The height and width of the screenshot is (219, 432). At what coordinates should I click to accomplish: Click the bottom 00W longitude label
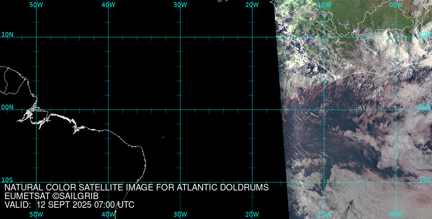coord(397,214)
